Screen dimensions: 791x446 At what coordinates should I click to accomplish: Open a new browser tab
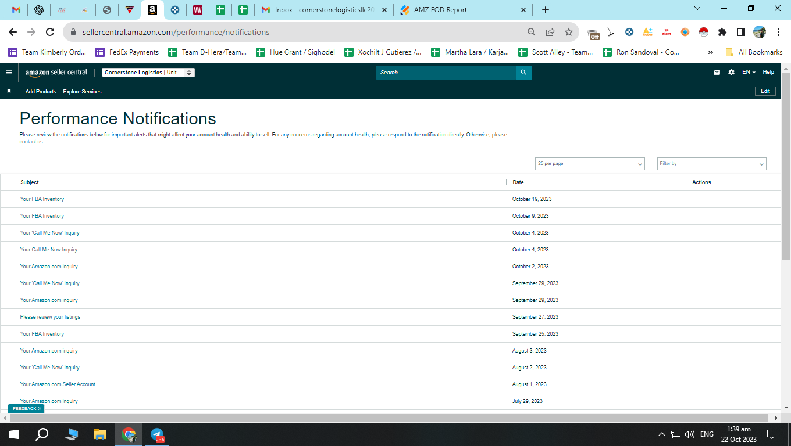click(545, 10)
